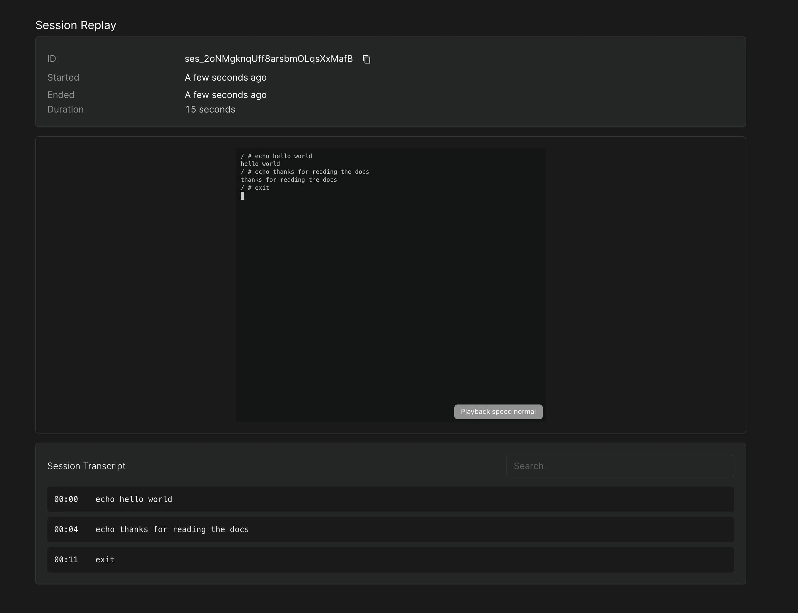Screen dimensions: 798x613
Task: Click 'thanks for reading the docs' terminal output
Action: coord(288,180)
